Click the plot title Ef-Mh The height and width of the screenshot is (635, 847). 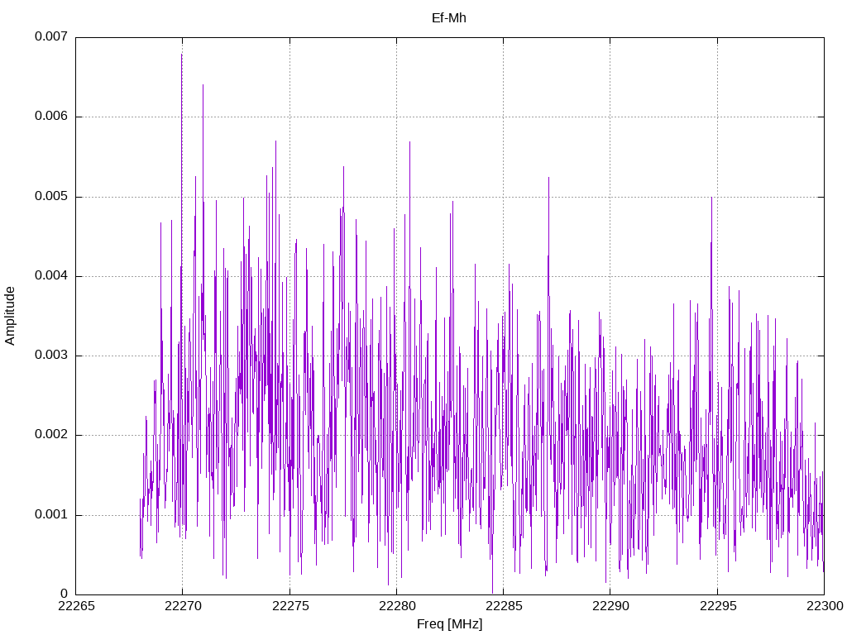[x=449, y=18]
